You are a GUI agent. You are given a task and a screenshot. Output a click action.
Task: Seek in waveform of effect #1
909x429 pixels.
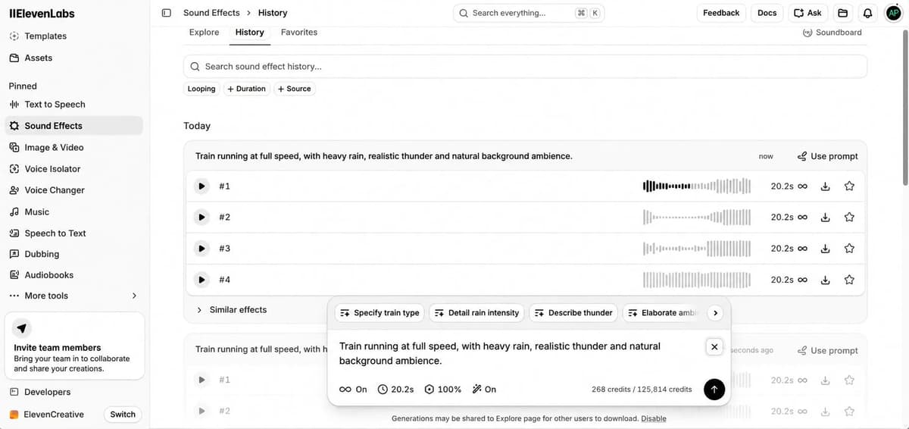697,186
